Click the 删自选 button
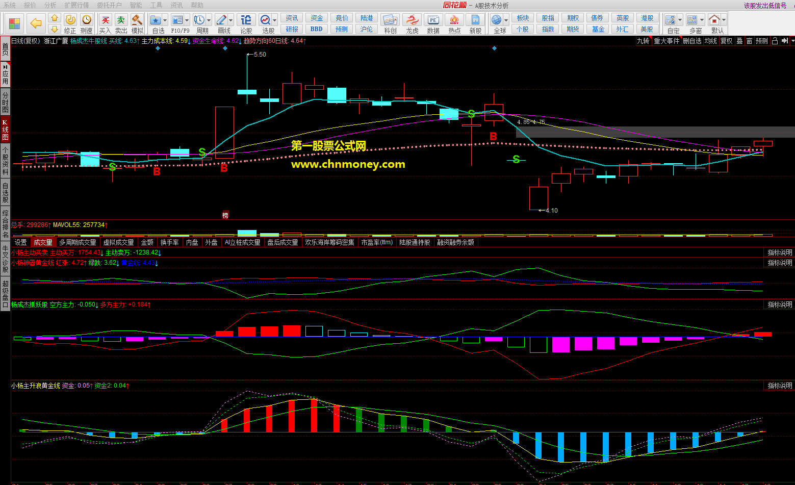The image size is (795, 485). (x=693, y=41)
